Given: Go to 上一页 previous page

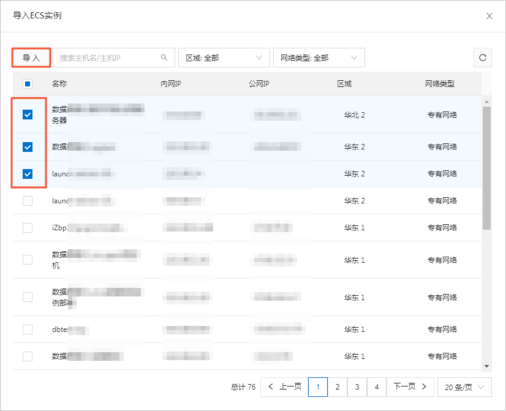Looking at the screenshot, I should pyautogui.click(x=284, y=386).
